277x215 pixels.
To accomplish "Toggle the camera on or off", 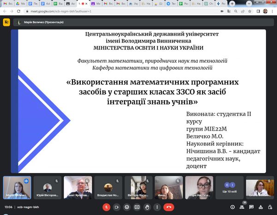I will click(117, 208).
